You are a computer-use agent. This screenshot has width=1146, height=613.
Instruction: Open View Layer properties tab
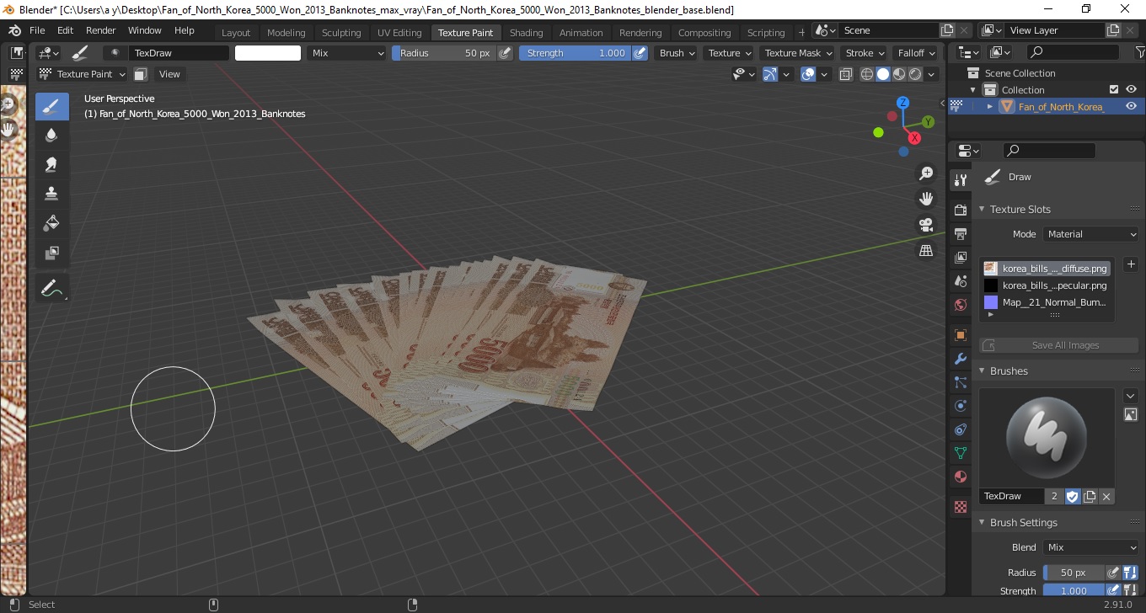[x=960, y=258]
